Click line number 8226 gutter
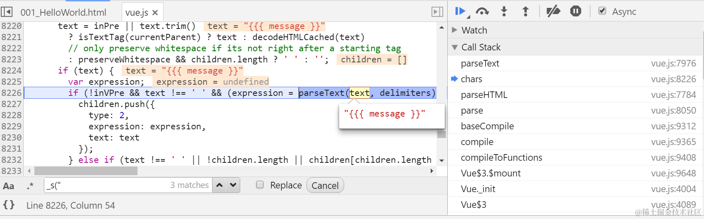Screen dimensions: 704x219 (12, 93)
